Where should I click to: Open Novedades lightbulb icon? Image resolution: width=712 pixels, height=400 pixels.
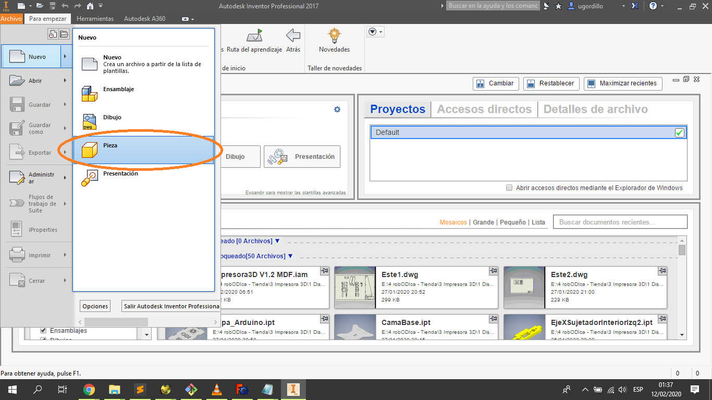click(334, 36)
